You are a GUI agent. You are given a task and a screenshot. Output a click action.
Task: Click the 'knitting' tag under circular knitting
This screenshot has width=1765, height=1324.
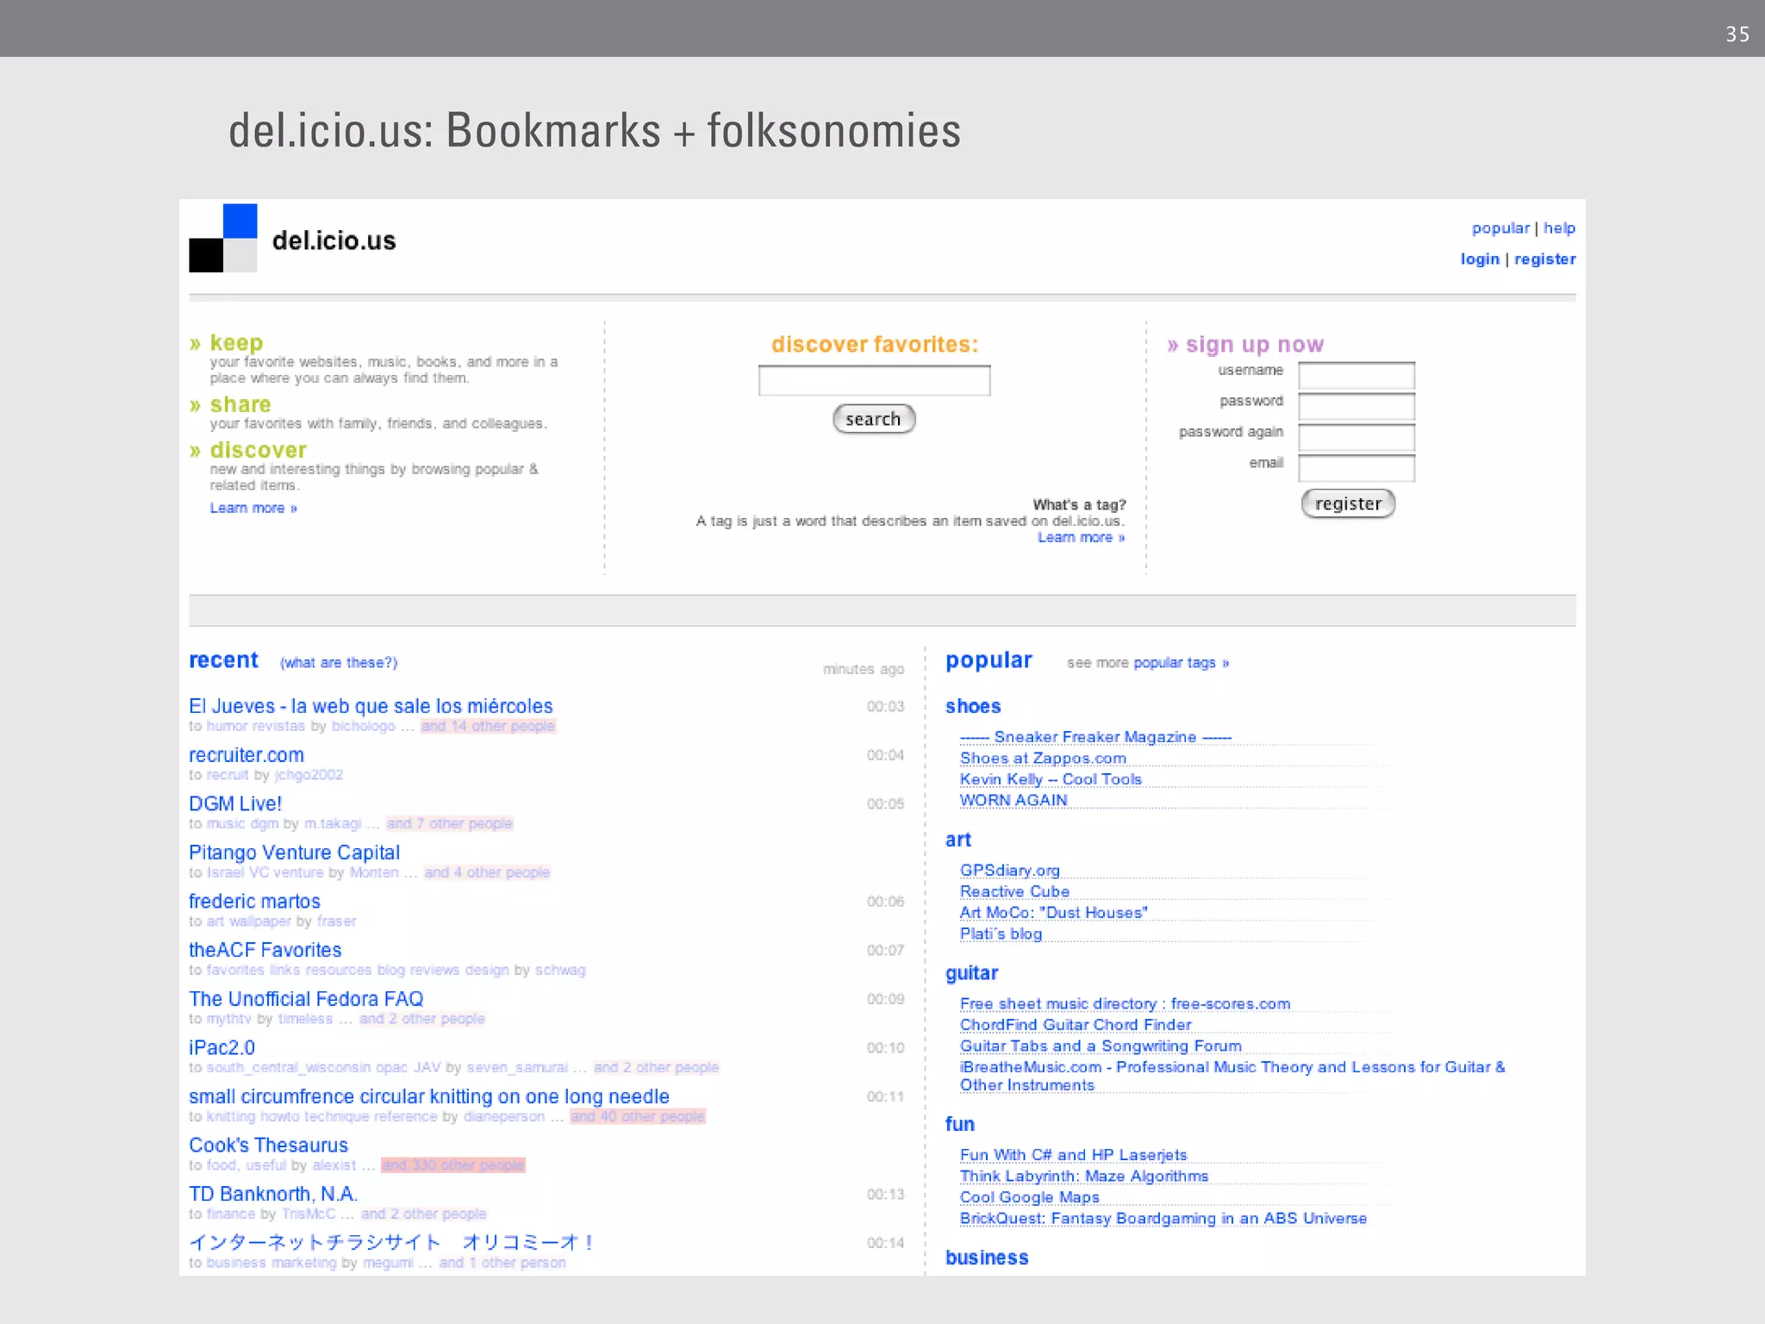coord(231,1117)
